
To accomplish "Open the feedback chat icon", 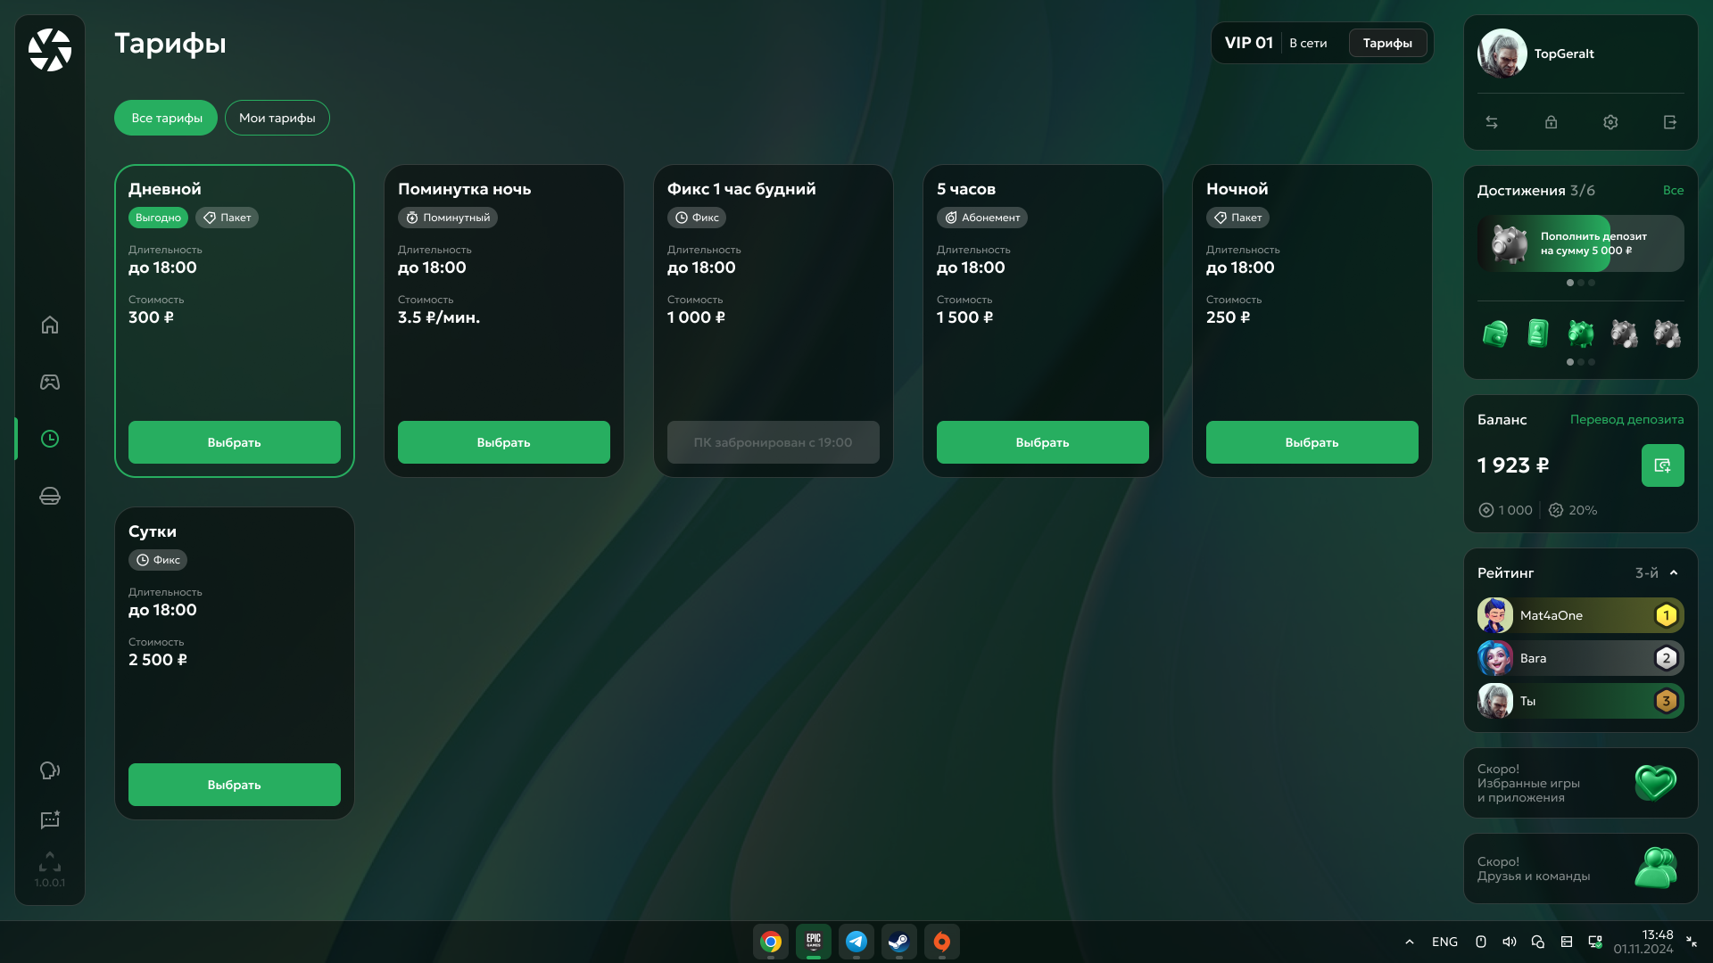I will click(x=50, y=819).
